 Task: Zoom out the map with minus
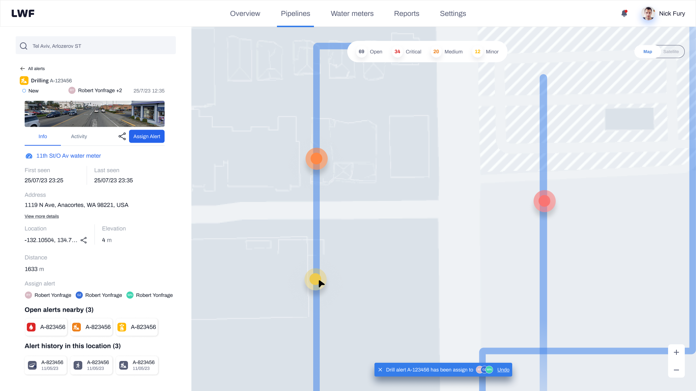pos(676,370)
